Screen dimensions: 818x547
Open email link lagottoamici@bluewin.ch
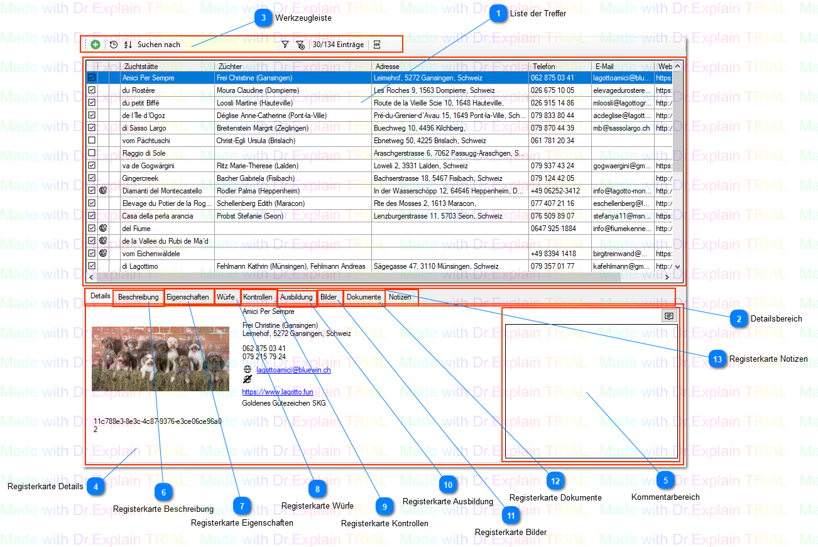pos(293,371)
